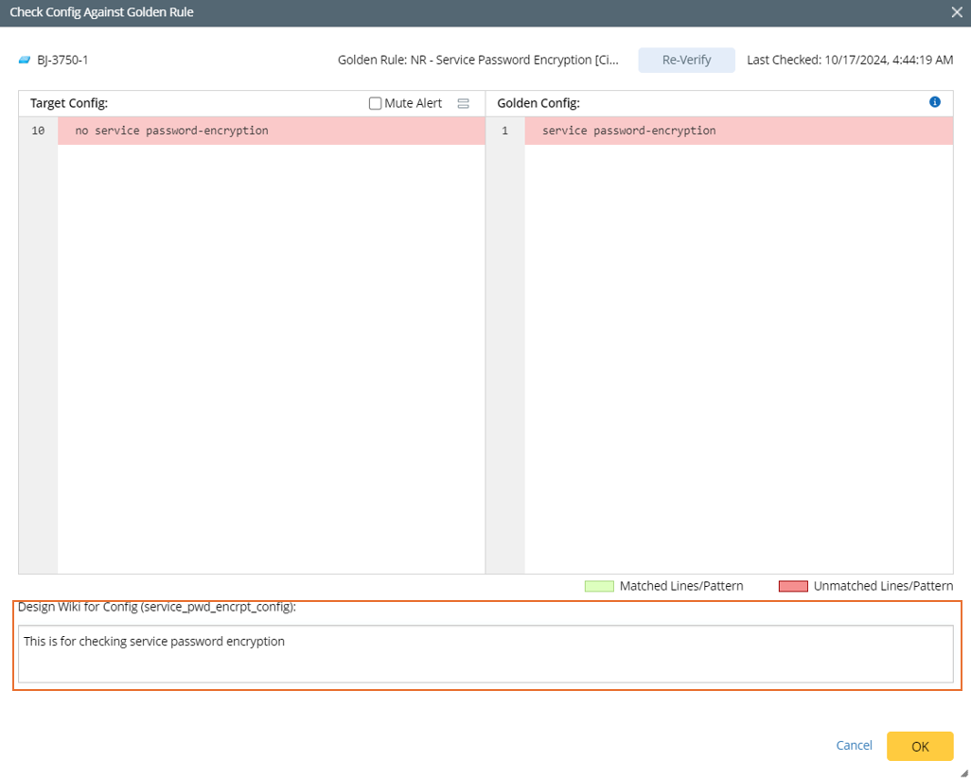Click the truncated Golden Rule name text
The height and width of the screenshot is (779, 971).
478,60
